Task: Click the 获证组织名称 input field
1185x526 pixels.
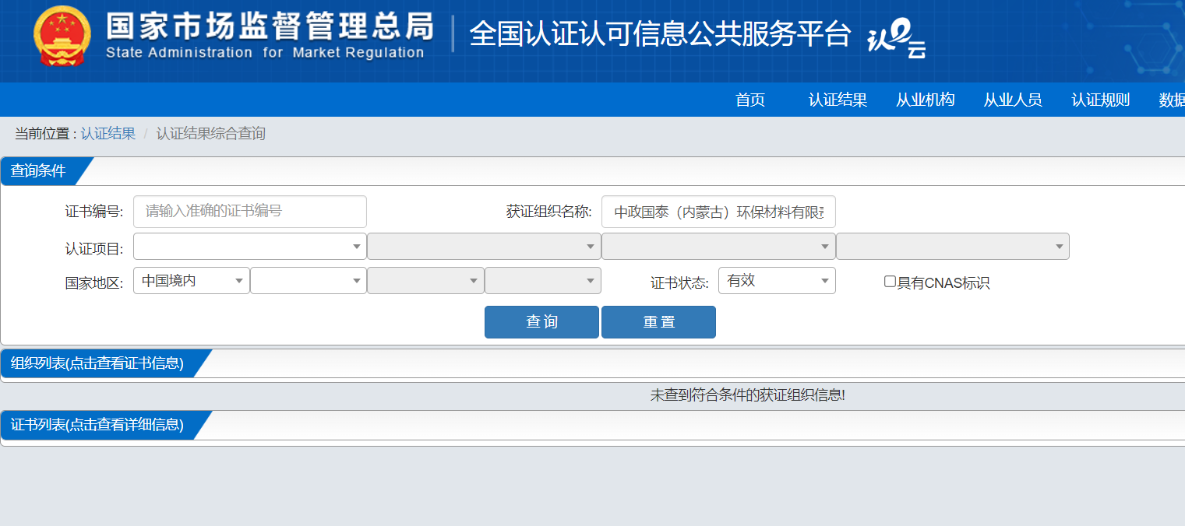Action: (x=718, y=212)
